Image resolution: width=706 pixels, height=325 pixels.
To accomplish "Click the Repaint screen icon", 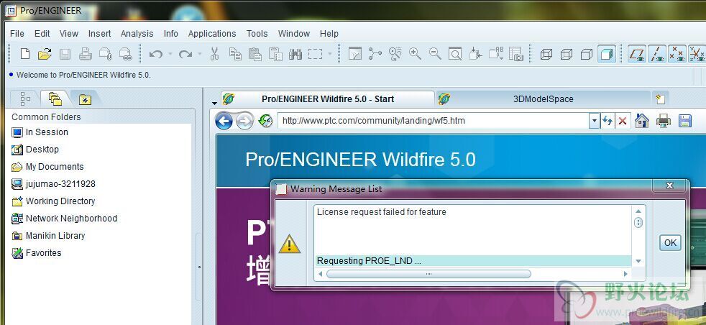I will coord(355,55).
